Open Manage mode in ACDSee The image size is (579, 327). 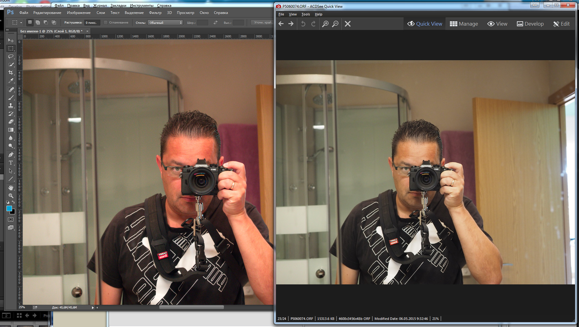[464, 24]
